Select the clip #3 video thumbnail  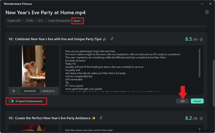tap(34, 128)
